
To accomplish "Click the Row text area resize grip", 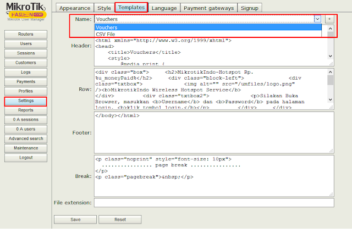I will [x=331, y=107].
